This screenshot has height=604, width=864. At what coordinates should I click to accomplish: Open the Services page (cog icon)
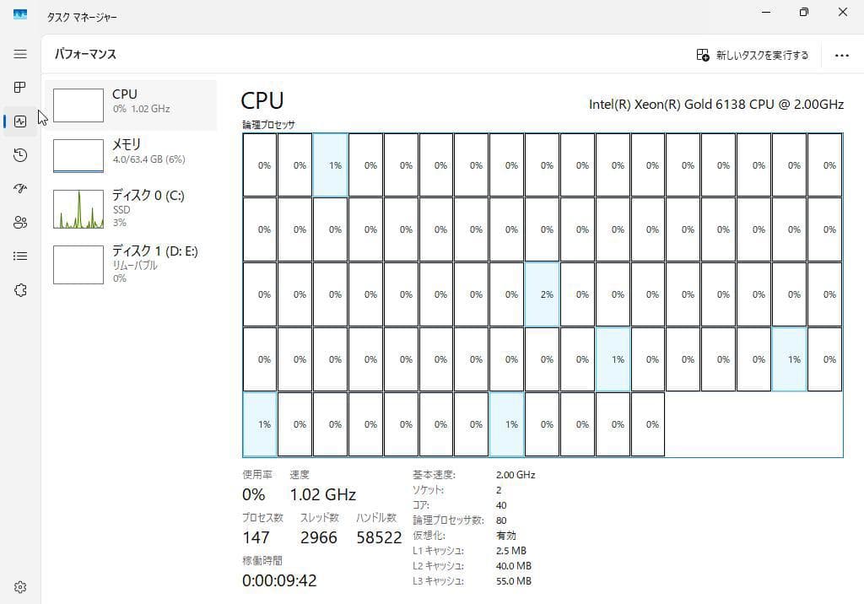[20, 289]
